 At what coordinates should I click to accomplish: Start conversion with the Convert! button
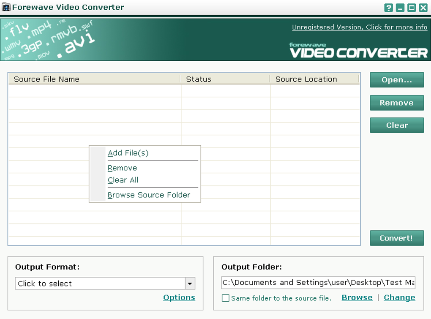(x=396, y=238)
